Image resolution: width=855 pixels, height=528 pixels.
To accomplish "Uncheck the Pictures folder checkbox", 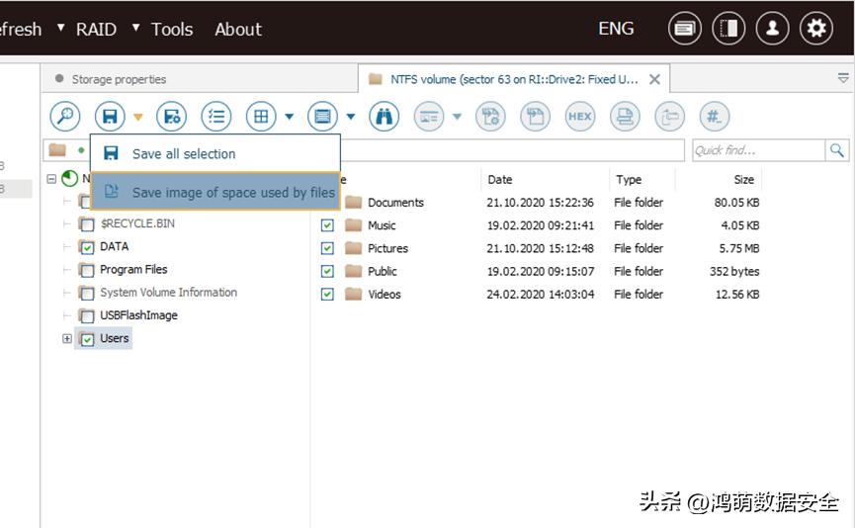I will 327,248.
